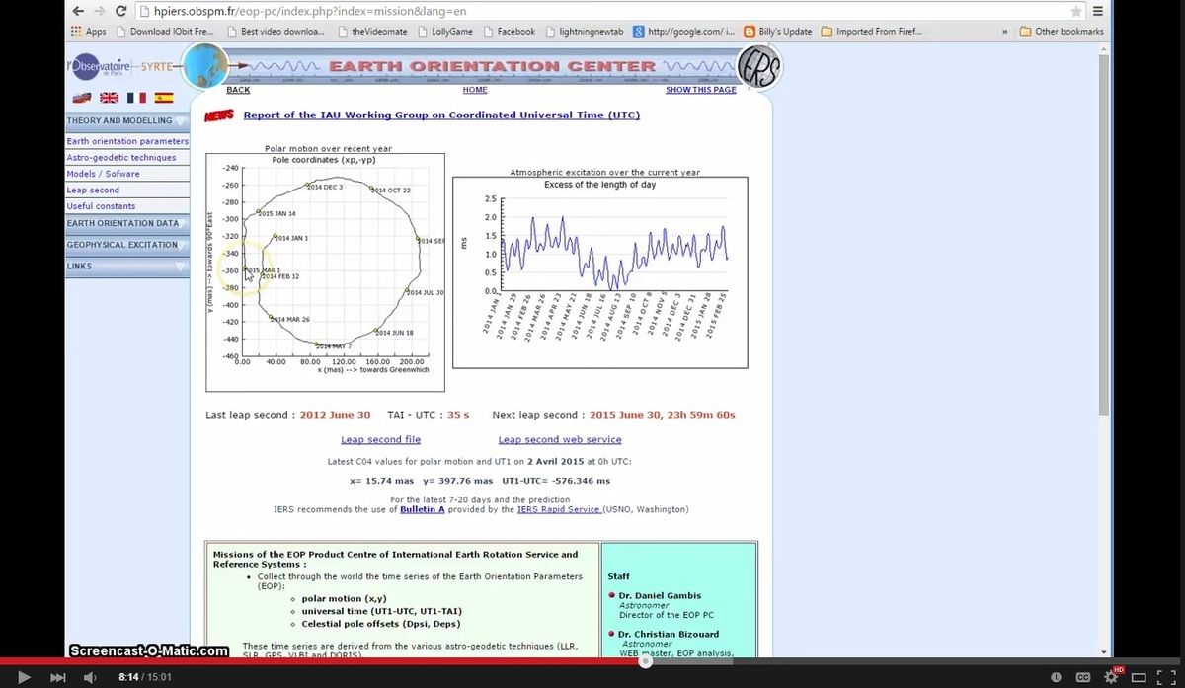The image size is (1185, 688).
Task: Expand EARTH ORIENTATION DATA section
Action: (x=127, y=223)
